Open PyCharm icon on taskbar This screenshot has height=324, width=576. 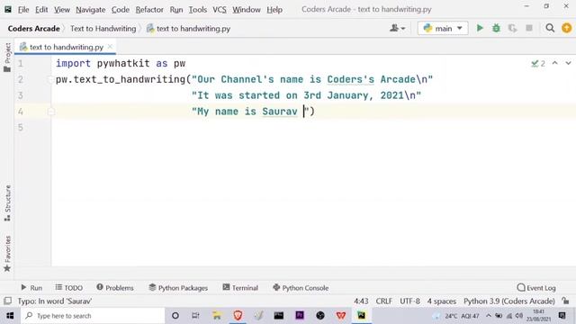point(362,316)
